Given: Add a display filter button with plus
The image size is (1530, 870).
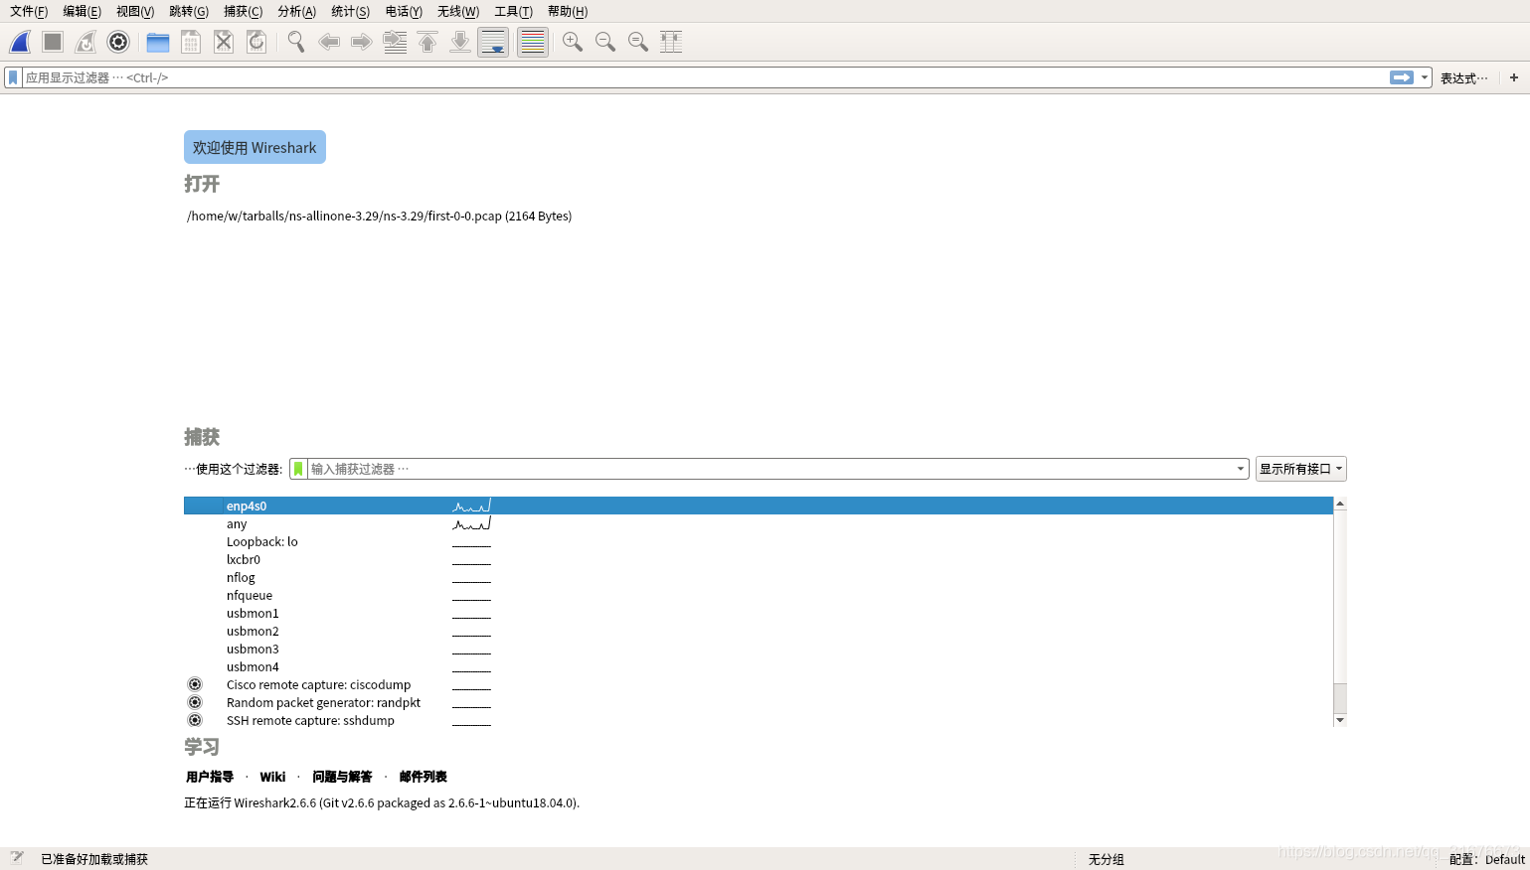Looking at the screenshot, I should point(1514,77).
